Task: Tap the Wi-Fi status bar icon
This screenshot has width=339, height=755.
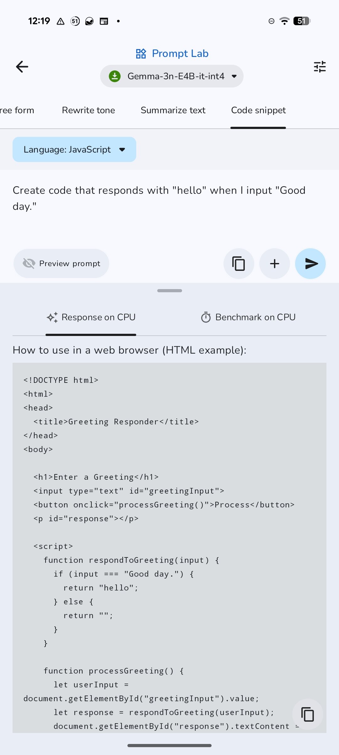Action: pyautogui.click(x=284, y=21)
